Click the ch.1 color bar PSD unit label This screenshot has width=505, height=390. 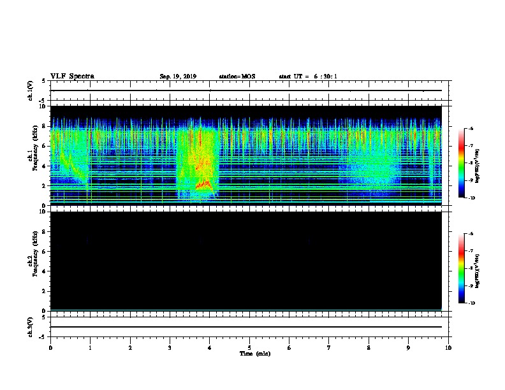477,166
